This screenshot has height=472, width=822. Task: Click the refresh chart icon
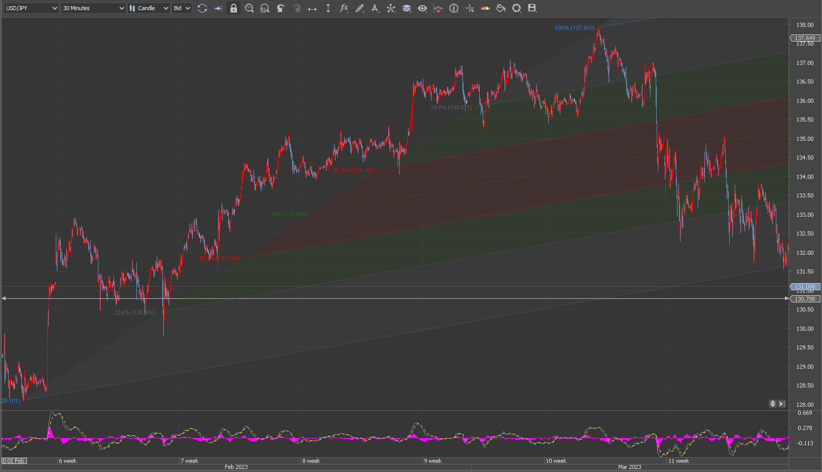point(202,8)
